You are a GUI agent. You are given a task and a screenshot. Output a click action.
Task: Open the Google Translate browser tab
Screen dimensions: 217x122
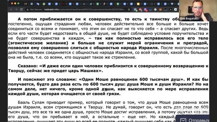[x=38, y=4]
